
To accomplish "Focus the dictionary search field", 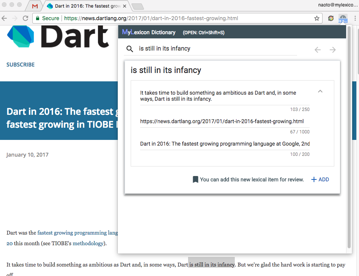I will [x=218, y=49].
